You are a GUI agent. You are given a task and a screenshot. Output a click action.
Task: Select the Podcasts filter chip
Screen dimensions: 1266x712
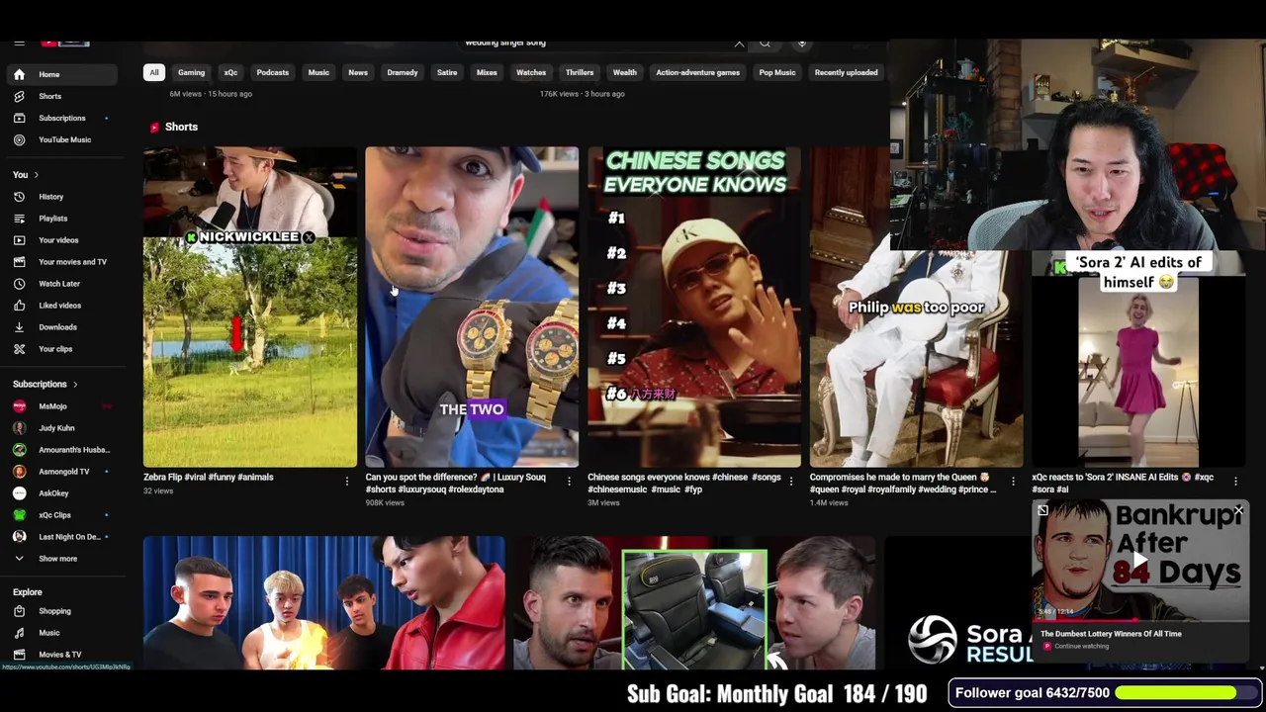point(273,72)
